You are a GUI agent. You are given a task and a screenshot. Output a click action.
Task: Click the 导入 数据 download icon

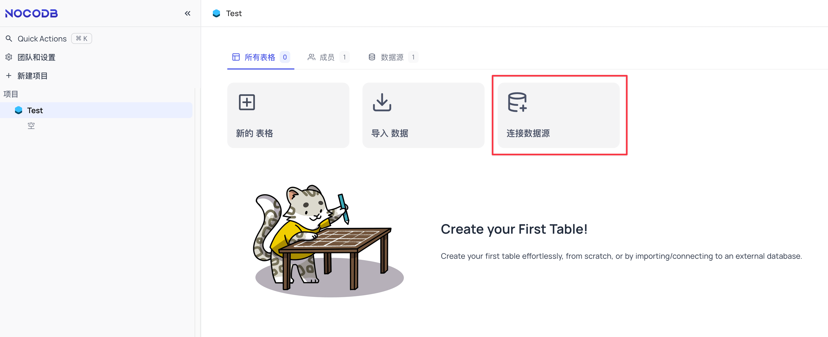pos(382,103)
